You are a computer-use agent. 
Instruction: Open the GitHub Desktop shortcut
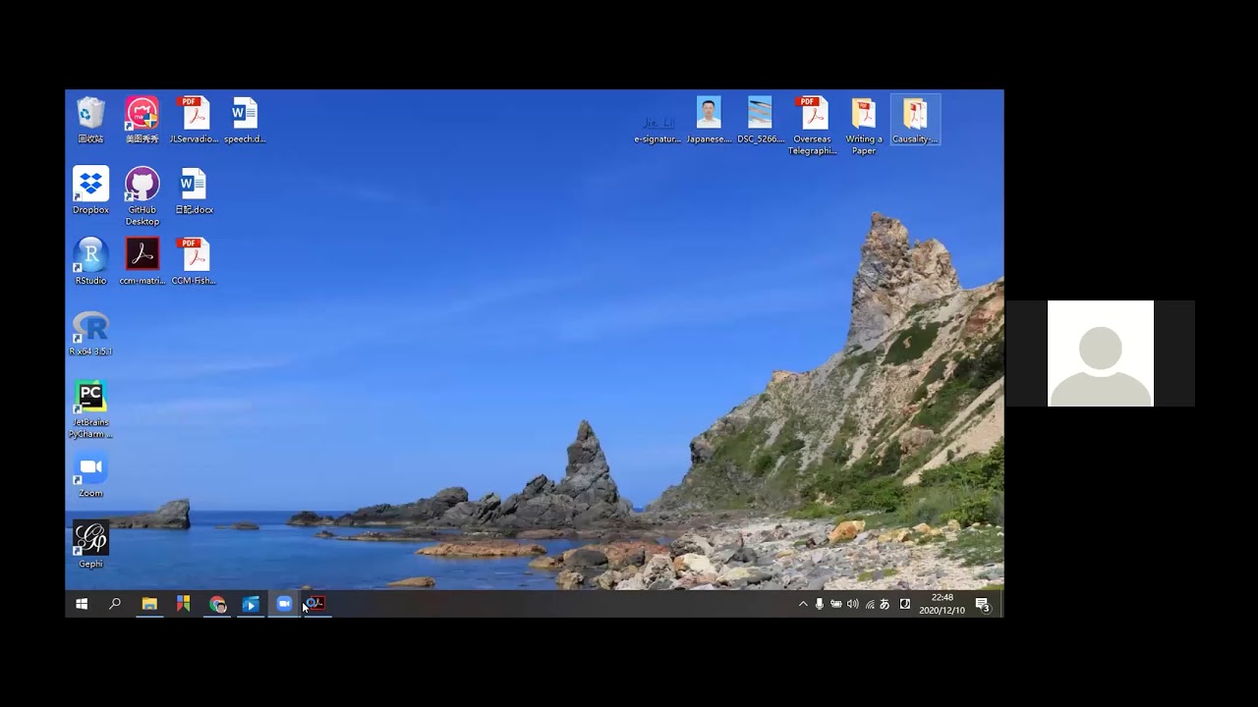[x=142, y=195]
